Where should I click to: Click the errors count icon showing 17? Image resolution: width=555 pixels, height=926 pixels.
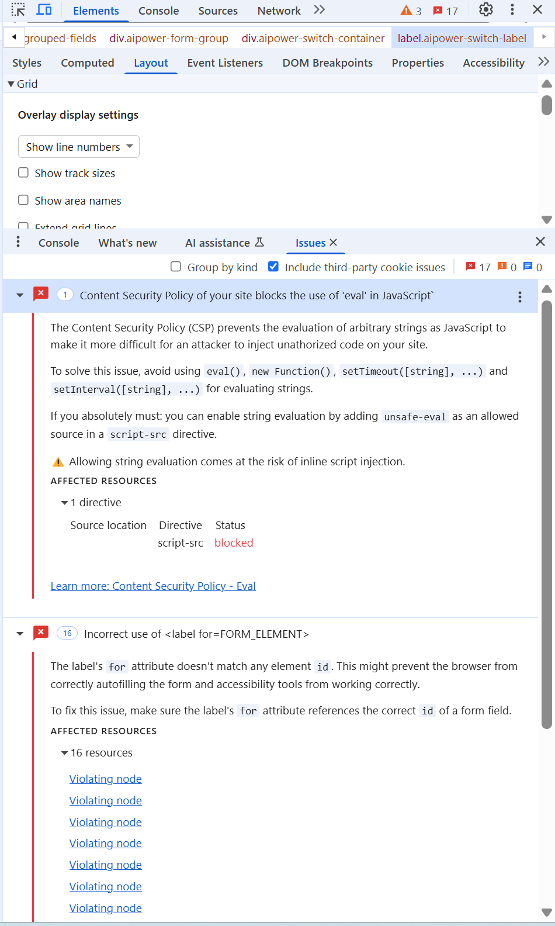click(445, 11)
